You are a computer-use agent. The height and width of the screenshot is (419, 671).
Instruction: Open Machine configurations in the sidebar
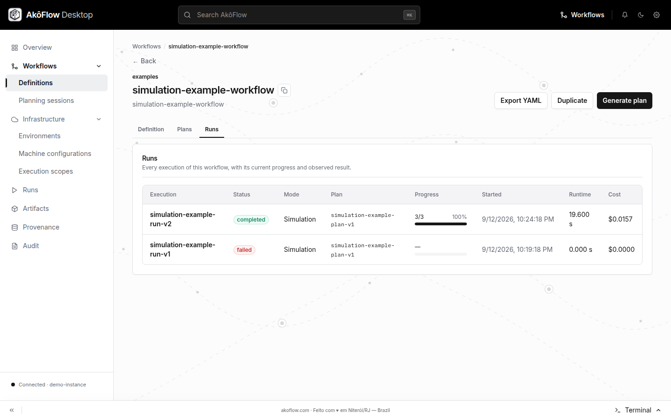pyautogui.click(x=56, y=154)
